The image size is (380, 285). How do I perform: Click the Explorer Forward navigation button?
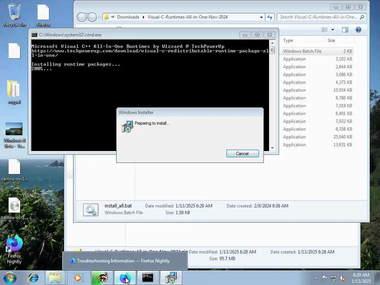[x=92, y=17]
